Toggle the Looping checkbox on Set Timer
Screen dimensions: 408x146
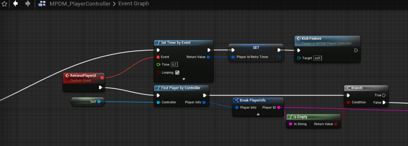tap(177, 73)
